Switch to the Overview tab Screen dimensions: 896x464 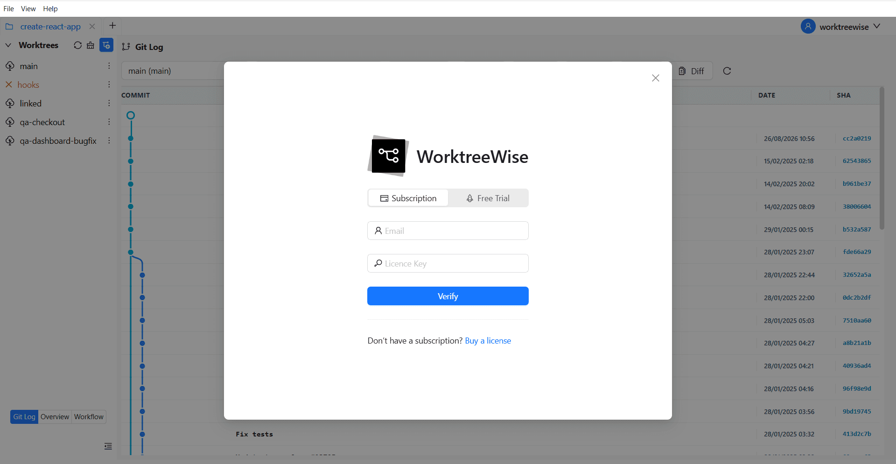(55, 417)
